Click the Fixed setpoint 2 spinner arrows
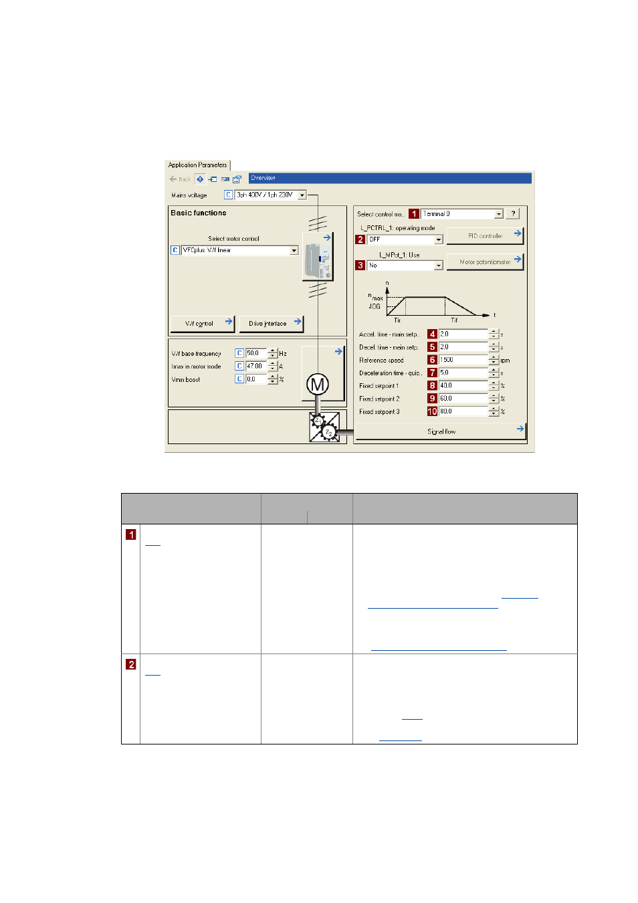The image size is (638, 903). tap(494, 398)
